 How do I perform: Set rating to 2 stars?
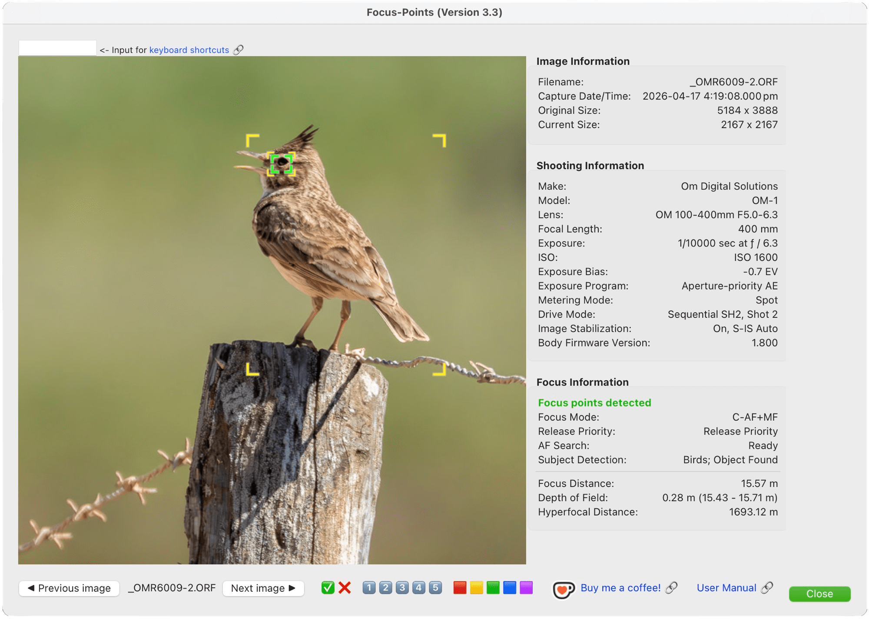coord(385,588)
